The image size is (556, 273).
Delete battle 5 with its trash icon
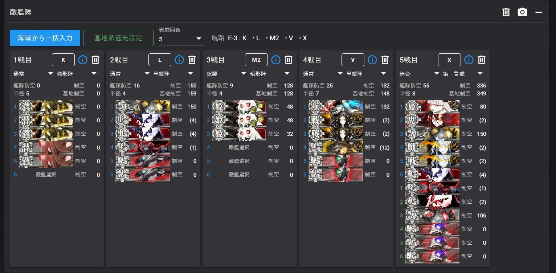pyautogui.click(x=482, y=60)
